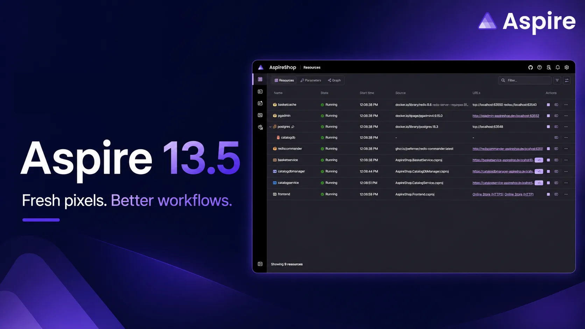The image size is (585, 329).
Task: Open the Online Store (HTTP) link
Action: (519, 194)
